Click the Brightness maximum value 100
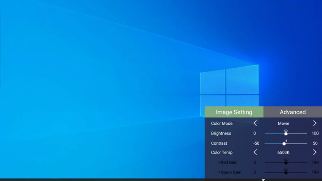 pos(315,134)
